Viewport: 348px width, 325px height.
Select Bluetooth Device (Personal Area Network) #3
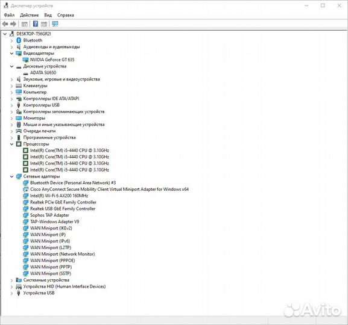point(73,183)
